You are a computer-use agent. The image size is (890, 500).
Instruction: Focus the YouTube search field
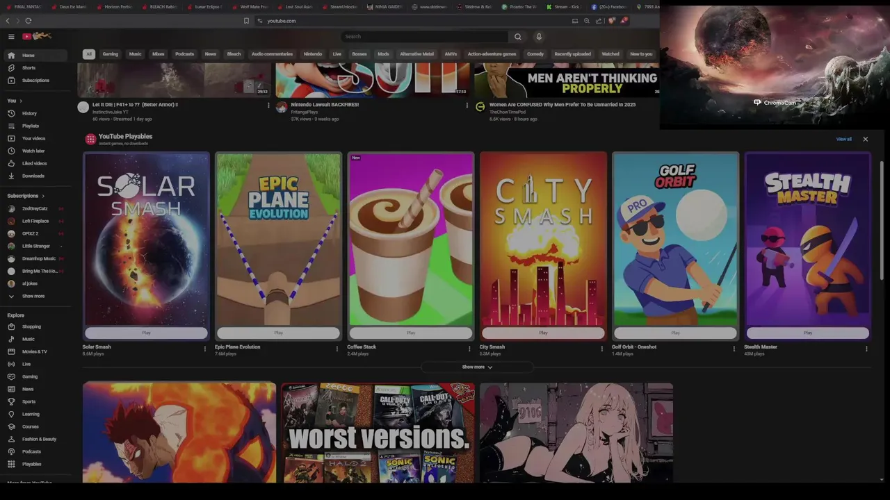[x=425, y=36]
